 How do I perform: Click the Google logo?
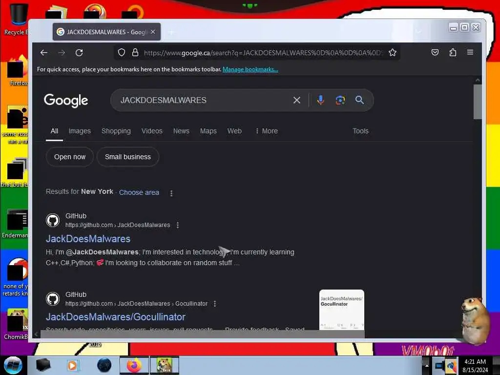point(66,101)
